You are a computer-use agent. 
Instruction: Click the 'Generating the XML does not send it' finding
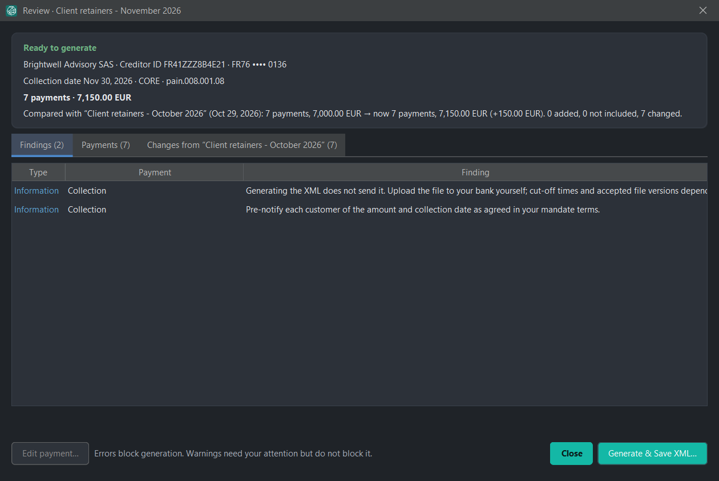(476, 191)
